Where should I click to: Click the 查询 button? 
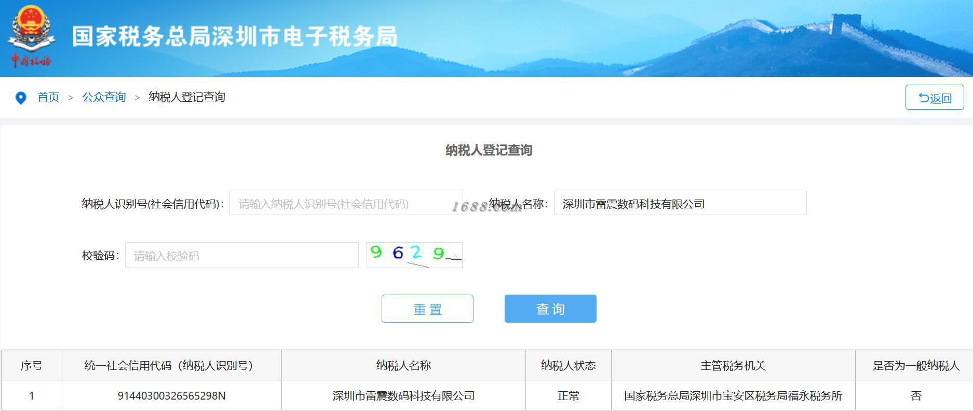click(550, 309)
